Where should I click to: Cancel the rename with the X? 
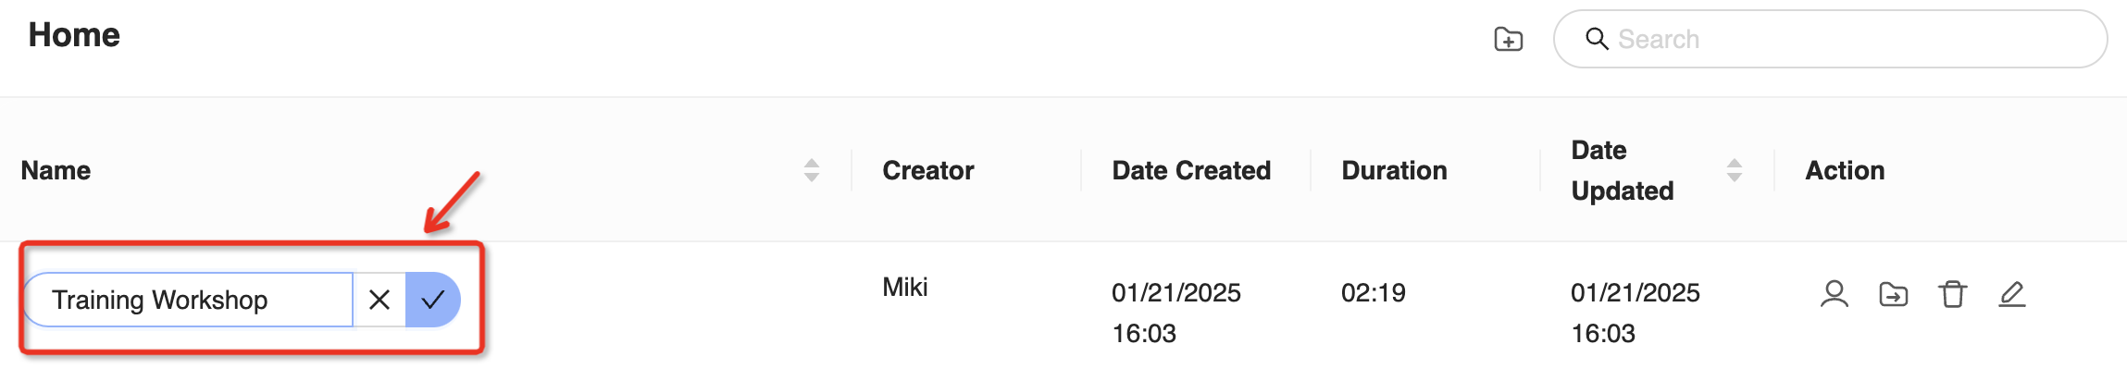click(x=379, y=300)
